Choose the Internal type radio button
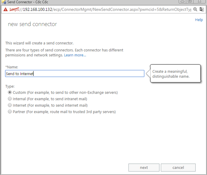This screenshot has width=207, height=175. pyautogui.click(x=10, y=99)
